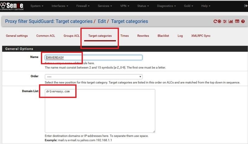Open the VPN menu
248x144 pixels.
pos(125,6)
